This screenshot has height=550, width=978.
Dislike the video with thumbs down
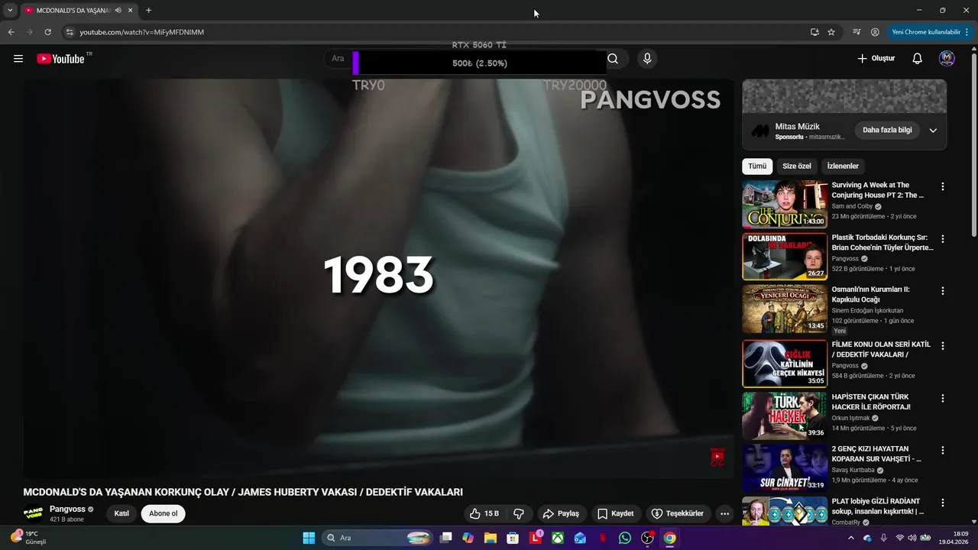pyautogui.click(x=519, y=513)
